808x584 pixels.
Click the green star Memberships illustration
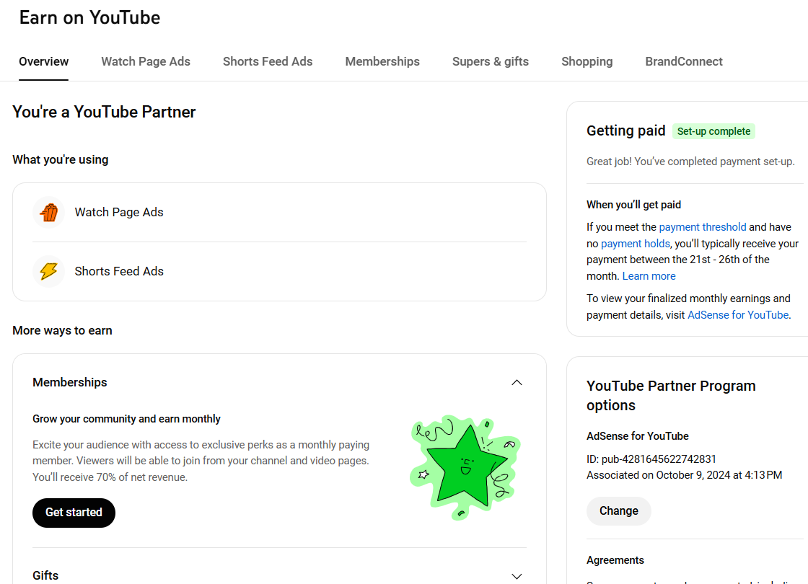[465, 466]
